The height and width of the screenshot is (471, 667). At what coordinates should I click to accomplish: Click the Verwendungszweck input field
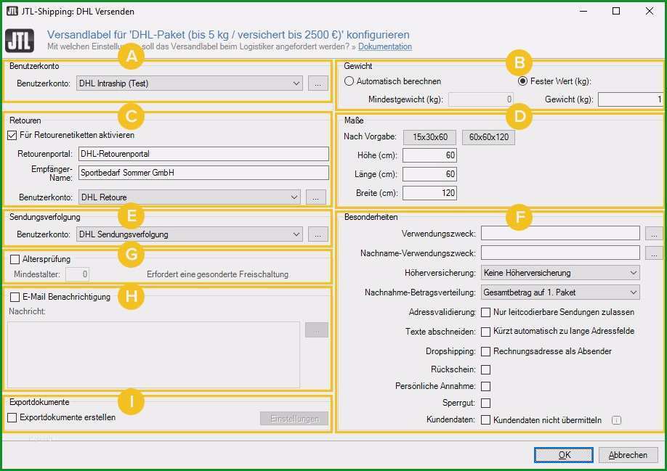coord(560,233)
